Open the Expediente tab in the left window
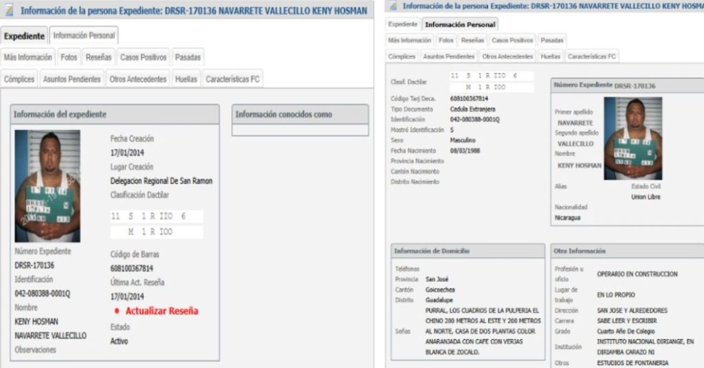Viewport: 704px width, 368px height. click(x=25, y=36)
